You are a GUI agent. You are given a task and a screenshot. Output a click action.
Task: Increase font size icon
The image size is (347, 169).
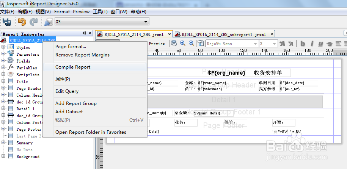[x=282, y=44]
